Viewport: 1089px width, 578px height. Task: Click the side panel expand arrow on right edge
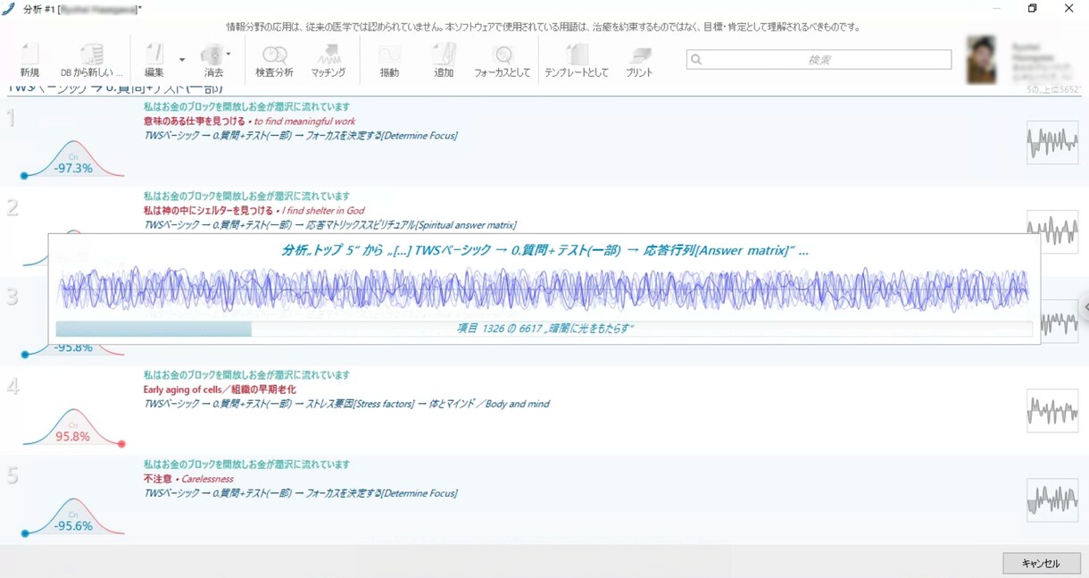pos(1085,306)
